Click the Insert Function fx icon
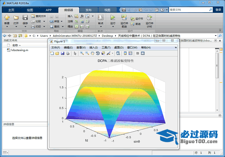 click(x=82, y=16)
